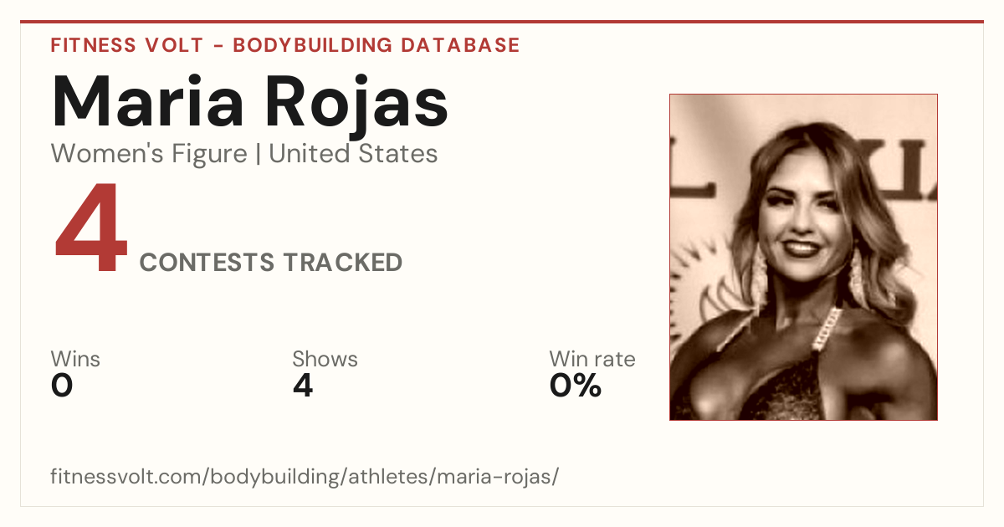1004x527 pixels.
Task: Click the red horizontal bar atop the card
Action: (502, 22)
